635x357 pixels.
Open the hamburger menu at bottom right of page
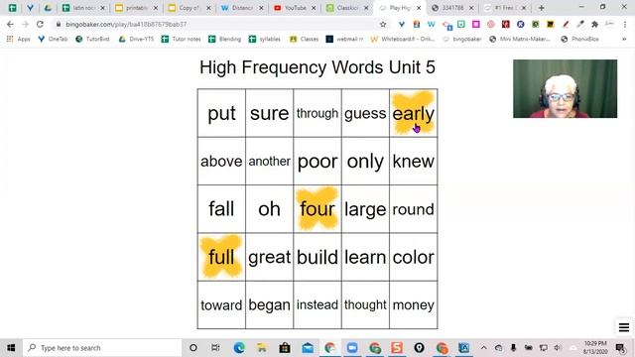click(624, 327)
